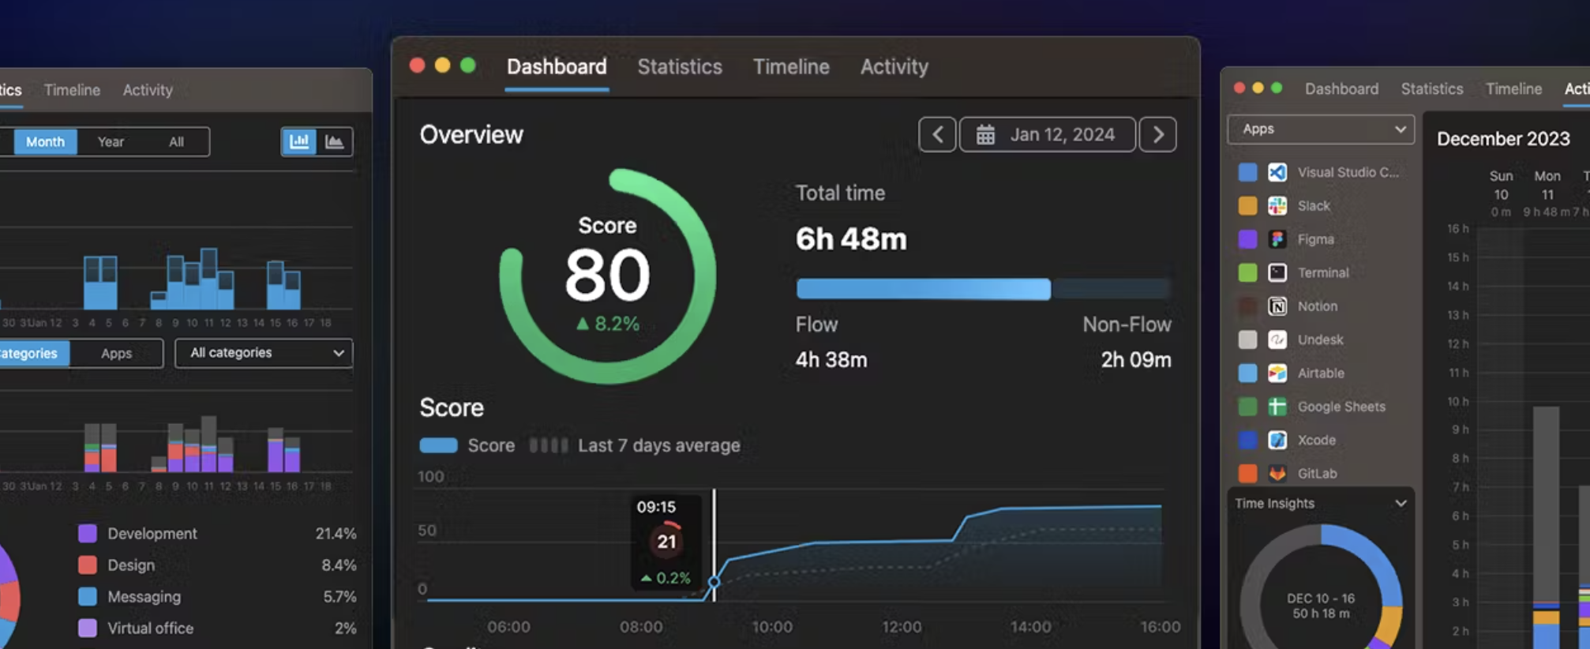Open the Jan 12, 2024 date picker

pyautogui.click(x=1047, y=134)
